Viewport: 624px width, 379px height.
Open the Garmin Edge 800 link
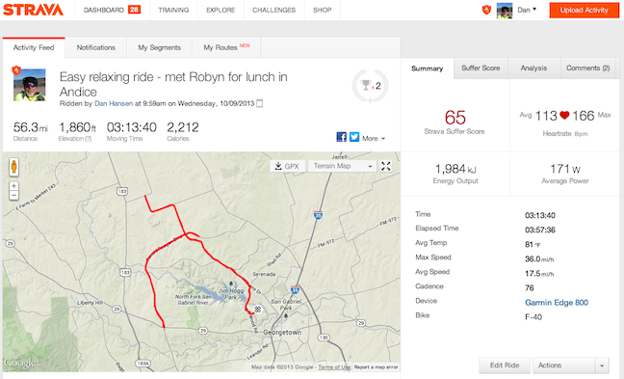tap(557, 303)
